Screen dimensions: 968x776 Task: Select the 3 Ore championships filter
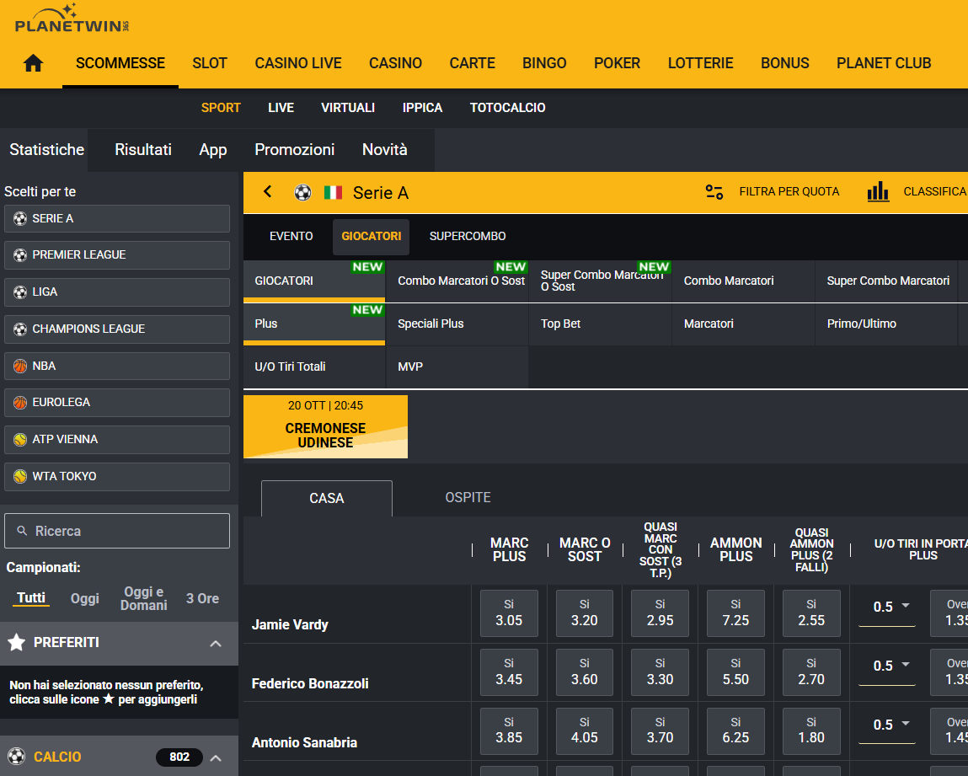(202, 598)
